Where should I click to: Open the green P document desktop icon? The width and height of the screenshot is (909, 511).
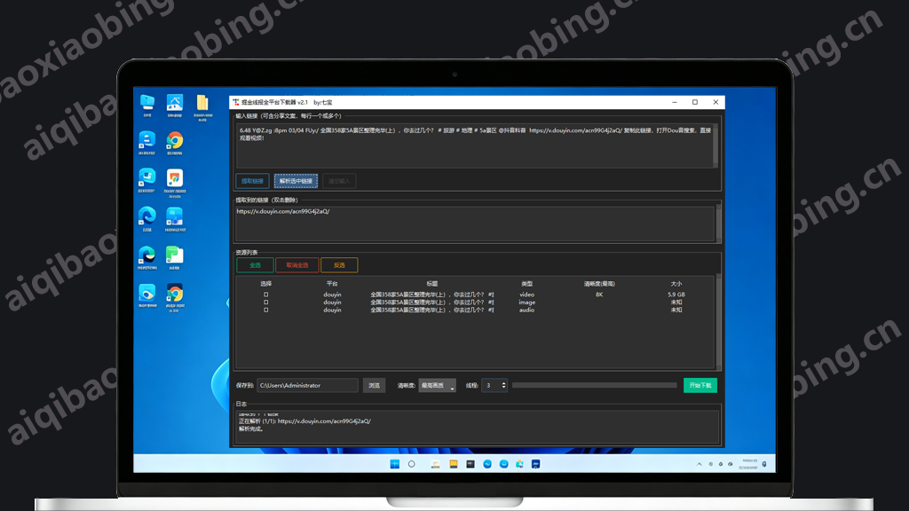175,255
